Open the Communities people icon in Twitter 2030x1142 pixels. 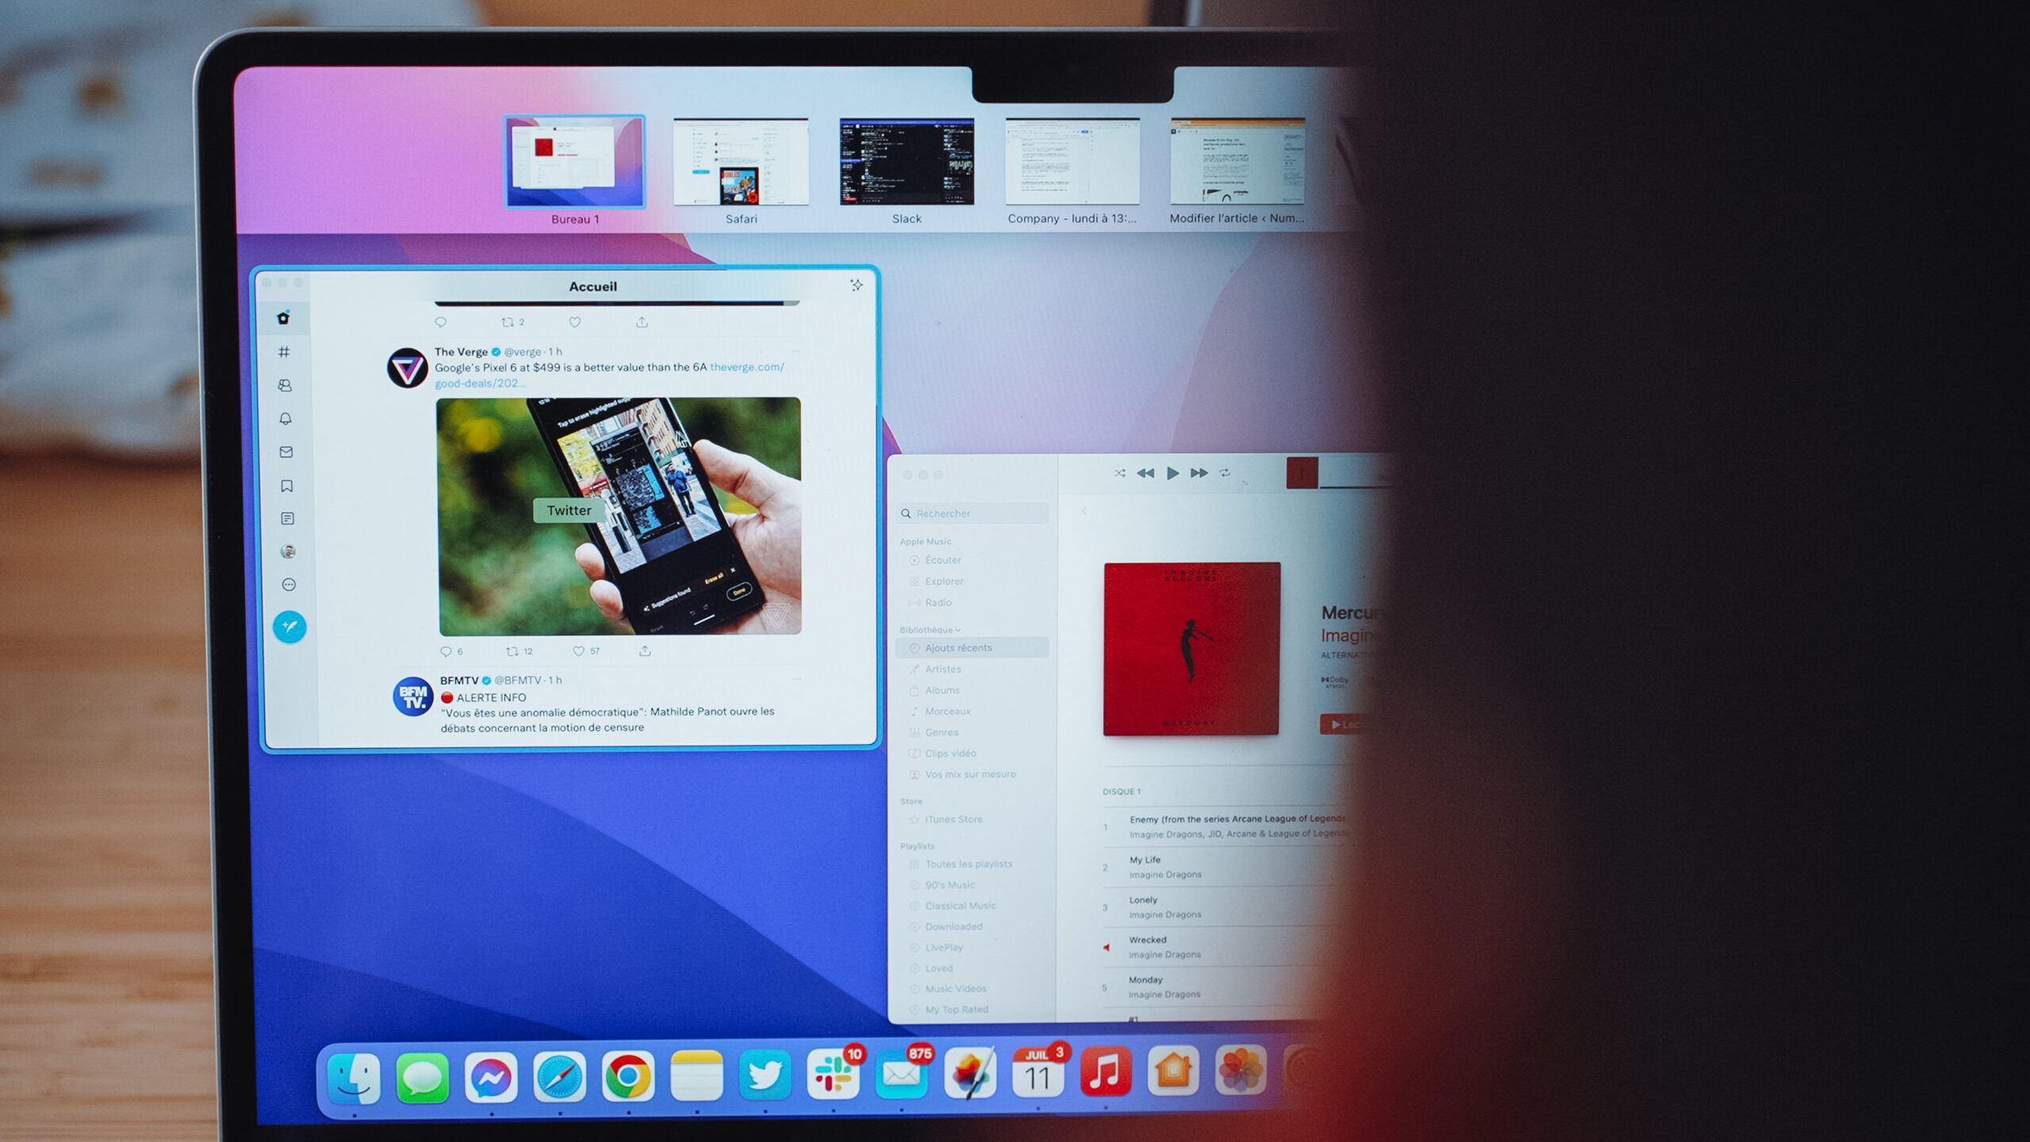[x=285, y=385]
